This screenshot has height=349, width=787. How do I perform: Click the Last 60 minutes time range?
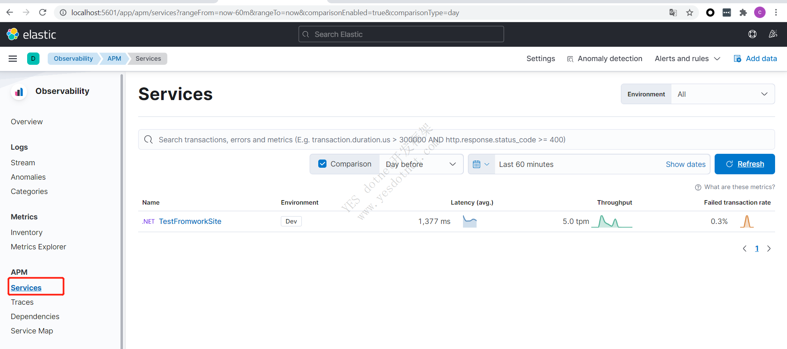[x=526, y=164]
